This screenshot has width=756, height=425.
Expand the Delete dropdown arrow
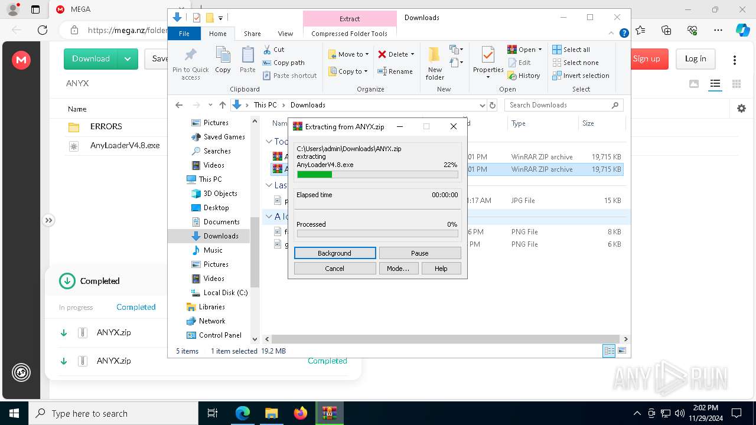[x=412, y=54]
